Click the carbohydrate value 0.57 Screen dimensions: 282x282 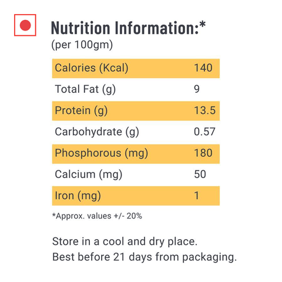(x=204, y=132)
